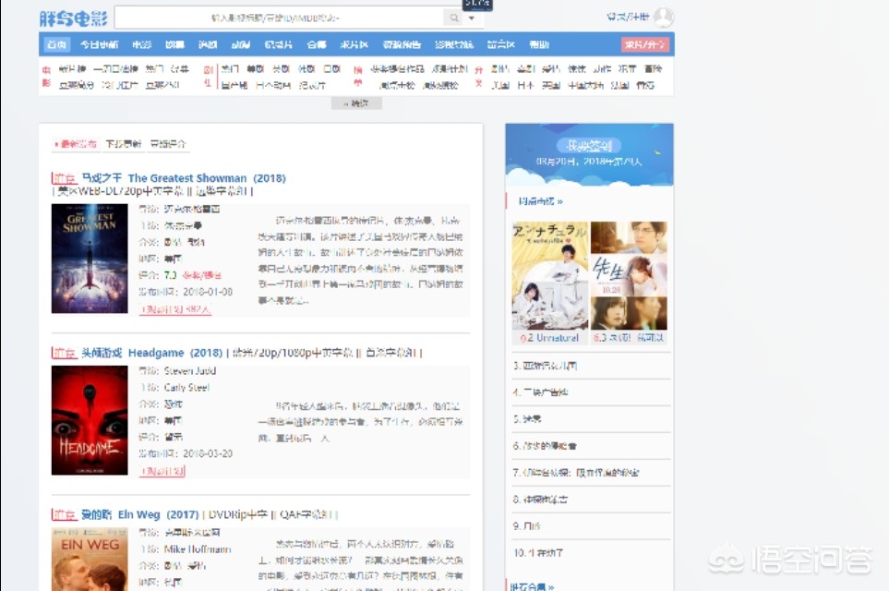
Task: Click The Greatest Showman poster thumbnail
Action: click(x=90, y=259)
